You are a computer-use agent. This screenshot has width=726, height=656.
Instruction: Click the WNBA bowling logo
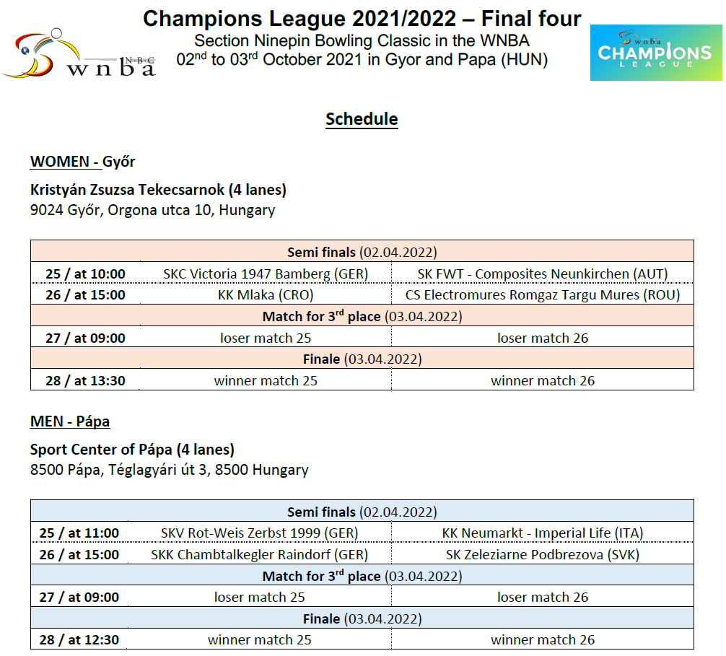click(79, 54)
